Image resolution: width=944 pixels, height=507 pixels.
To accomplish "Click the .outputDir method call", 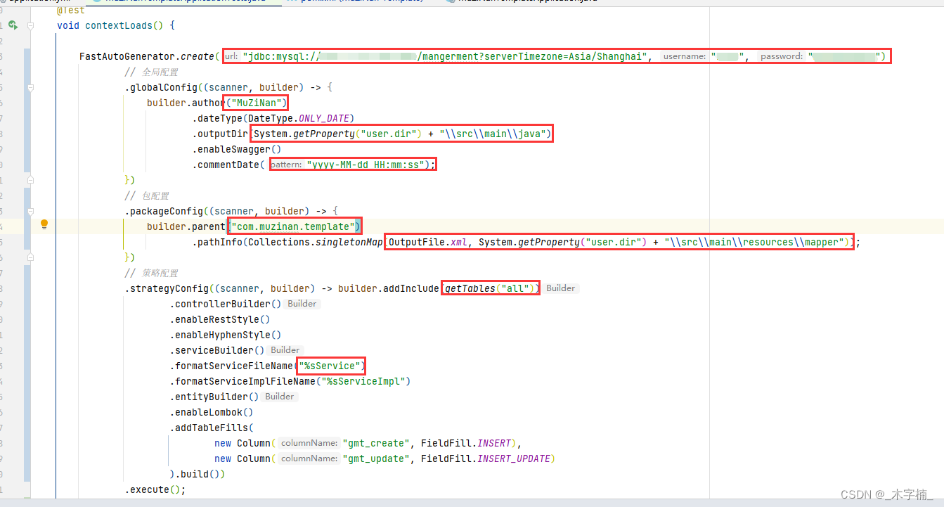I will point(220,134).
